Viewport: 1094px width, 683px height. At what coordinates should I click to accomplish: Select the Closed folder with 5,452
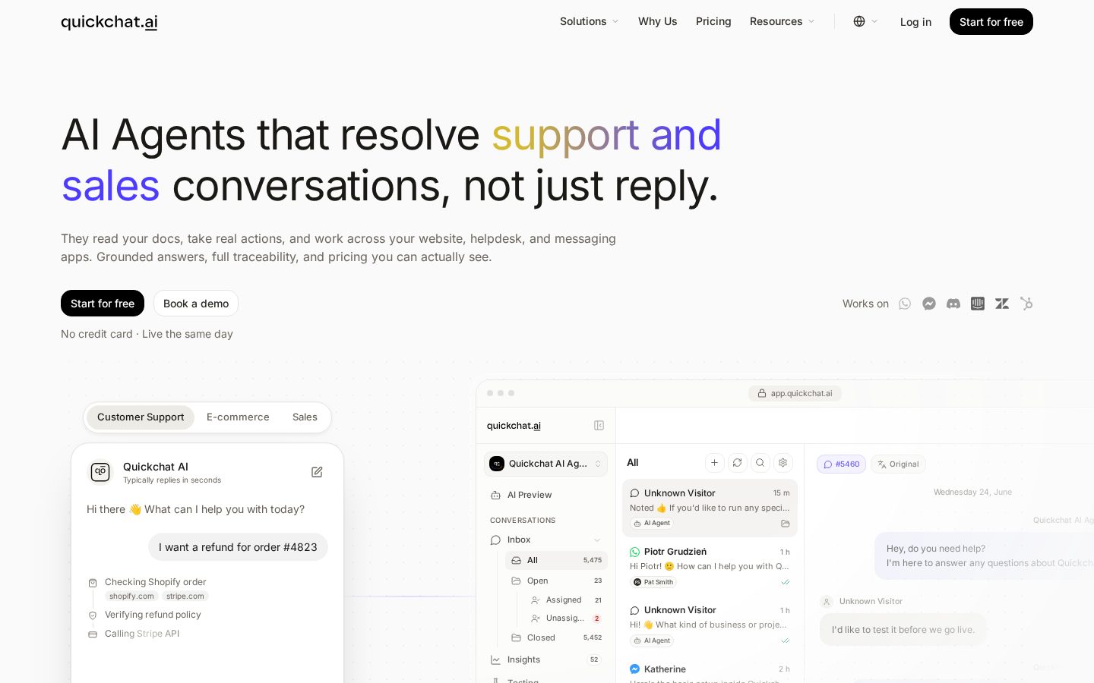click(x=556, y=637)
